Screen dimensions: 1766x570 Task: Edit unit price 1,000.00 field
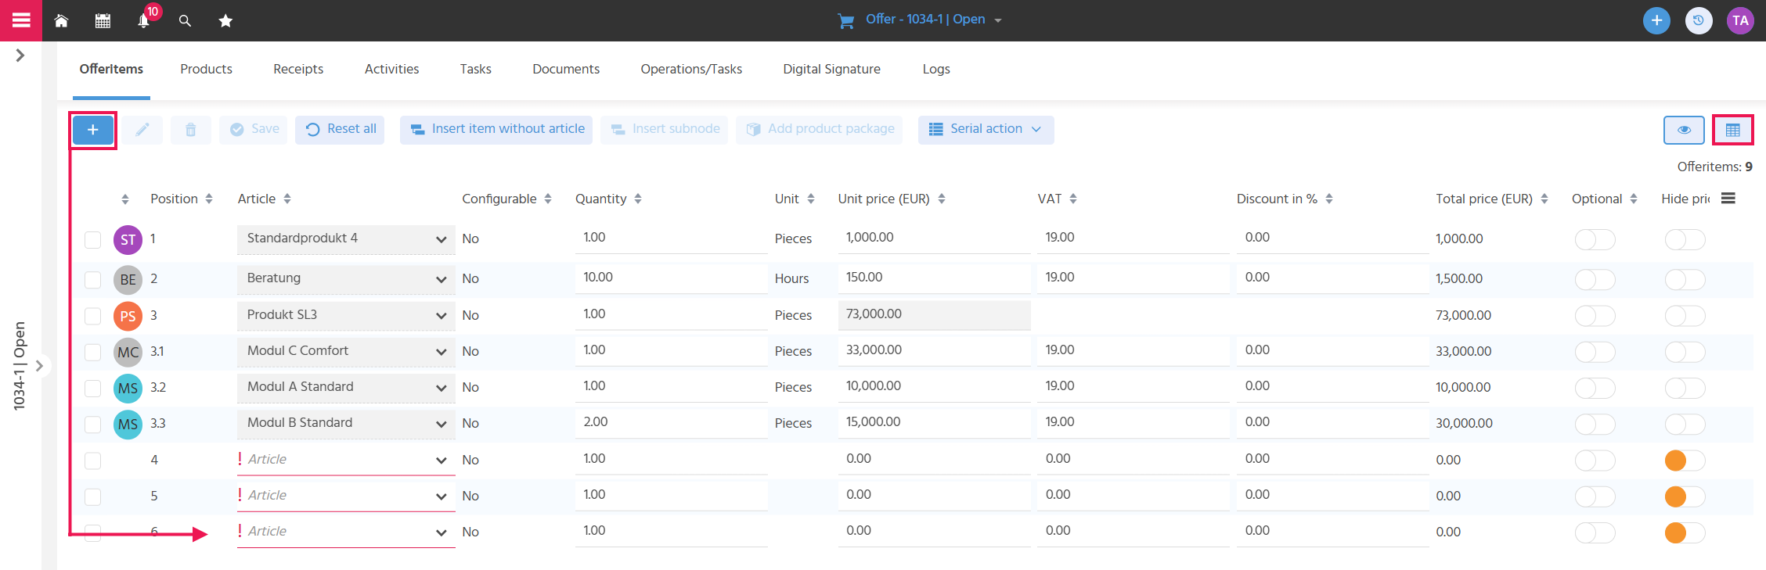[x=934, y=238]
